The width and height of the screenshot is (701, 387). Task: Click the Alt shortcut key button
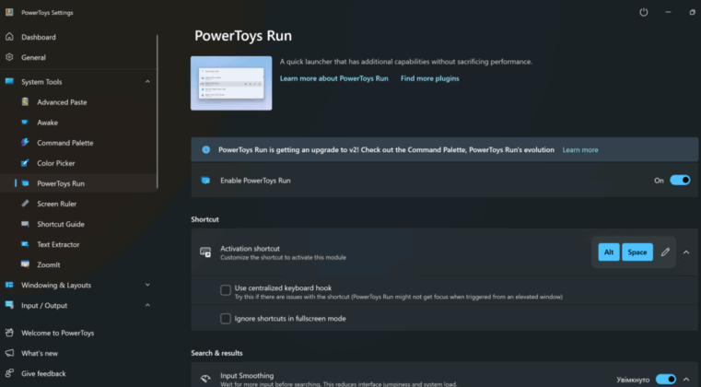point(609,252)
